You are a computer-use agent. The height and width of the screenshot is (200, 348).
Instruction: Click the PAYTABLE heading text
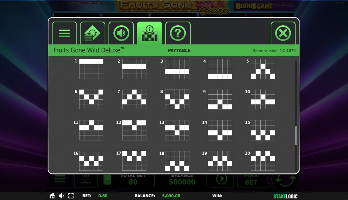click(179, 50)
